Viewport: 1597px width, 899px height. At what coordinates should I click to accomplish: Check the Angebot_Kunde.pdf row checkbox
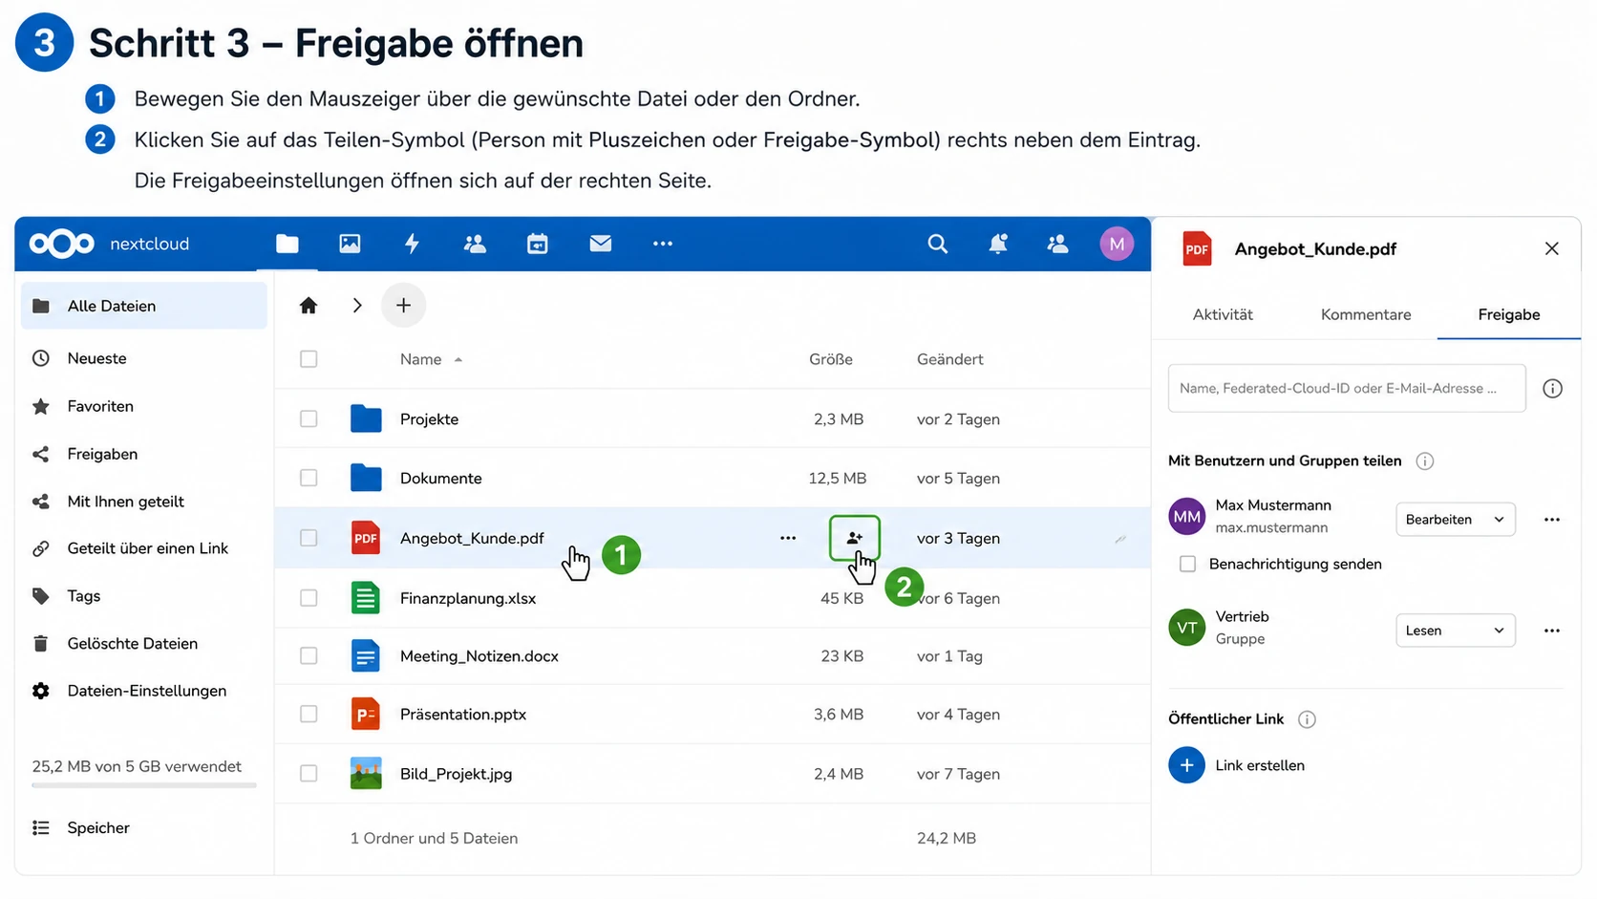pyautogui.click(x=309, y=538)
